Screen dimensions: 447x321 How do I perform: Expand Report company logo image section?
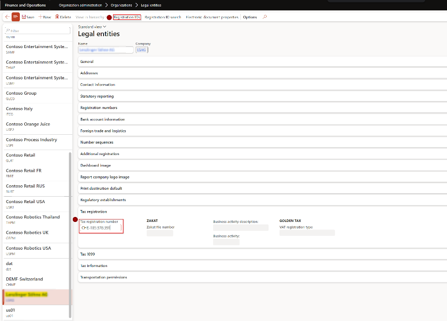pyautogui.click(x=262, y=177)
